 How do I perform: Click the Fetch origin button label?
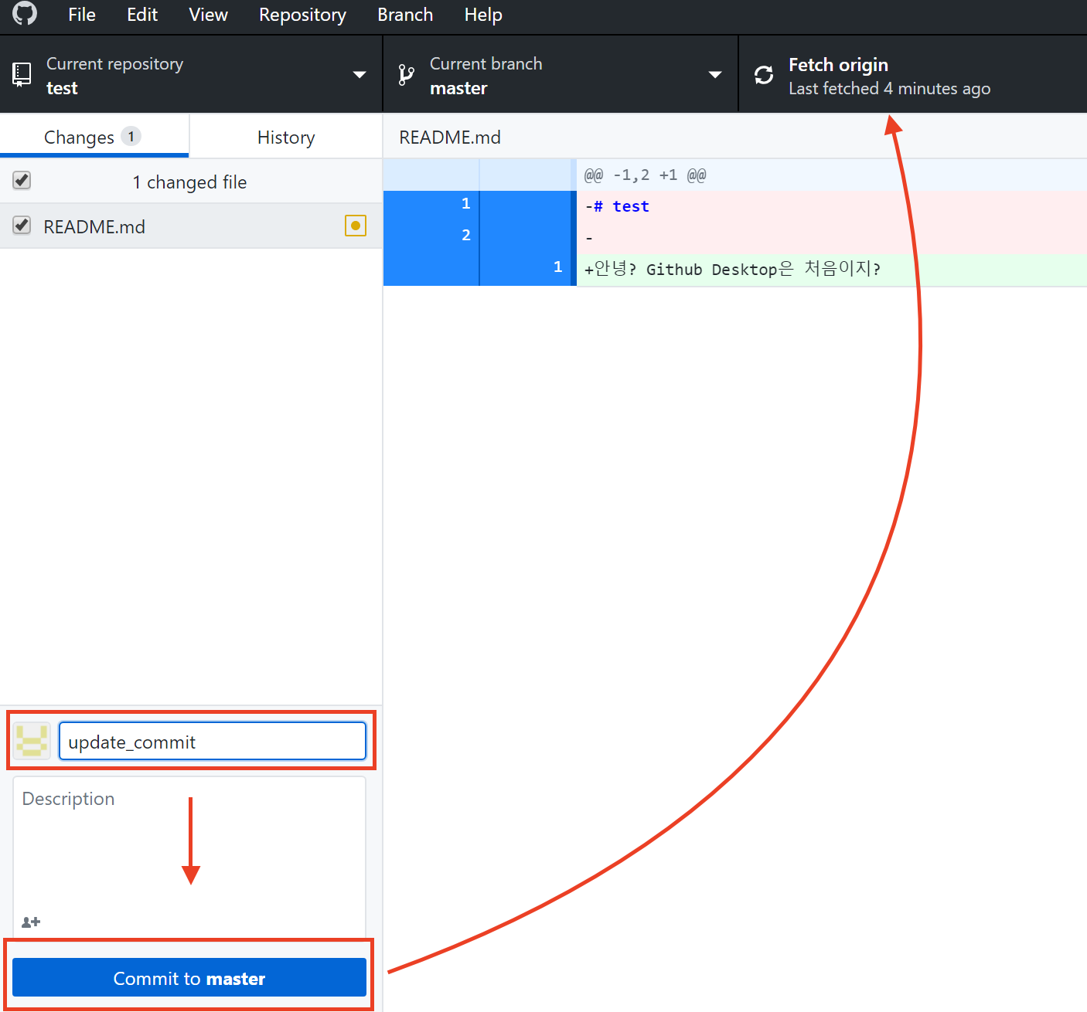tap(838, 65)
